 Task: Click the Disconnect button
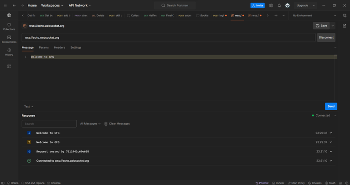pos(326,37)
